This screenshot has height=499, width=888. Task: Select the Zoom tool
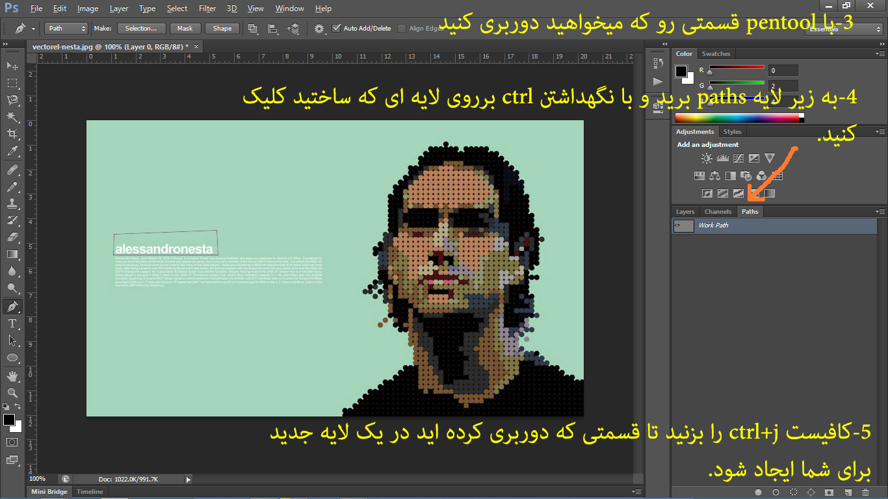coord(12,393)
